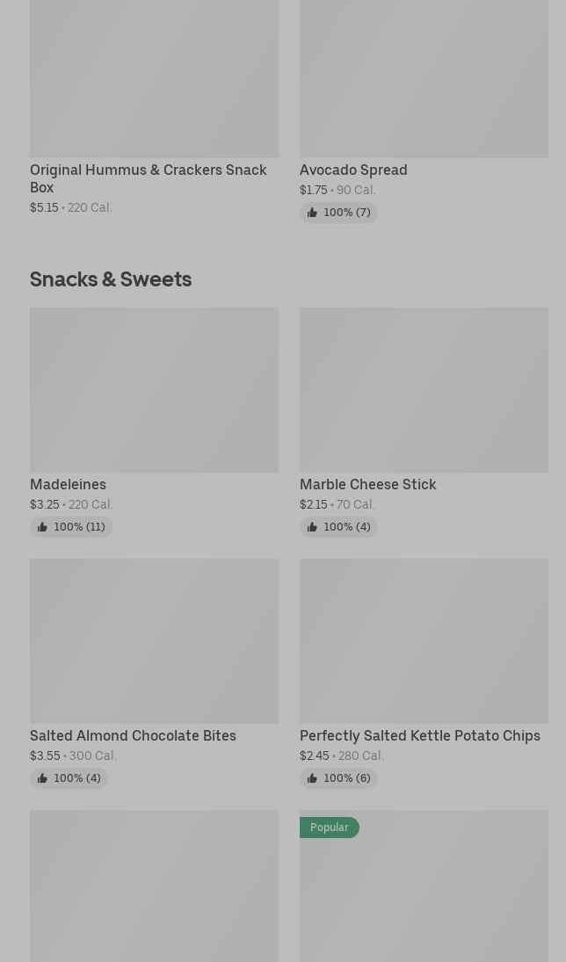Click thumbs-up icon under Marble Cheese Stick
Screen dimensions: 566x962
coord(312,527)
